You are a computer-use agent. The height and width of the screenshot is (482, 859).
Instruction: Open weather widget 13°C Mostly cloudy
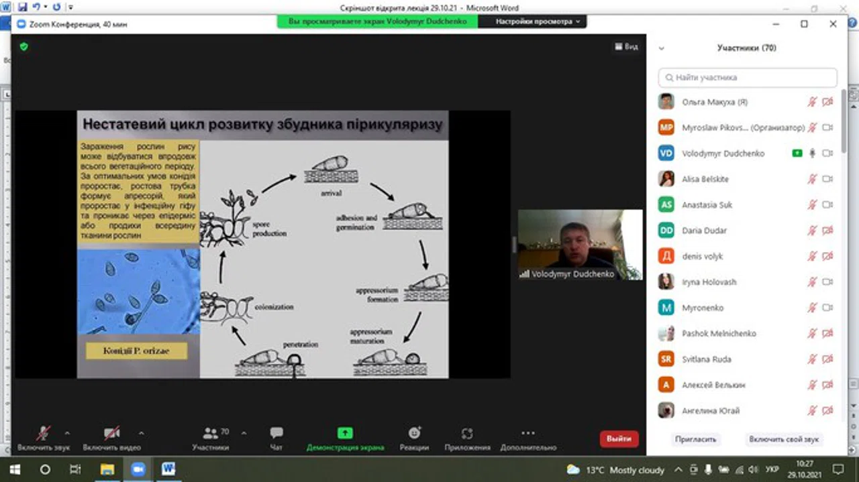[x=615, y=470]
